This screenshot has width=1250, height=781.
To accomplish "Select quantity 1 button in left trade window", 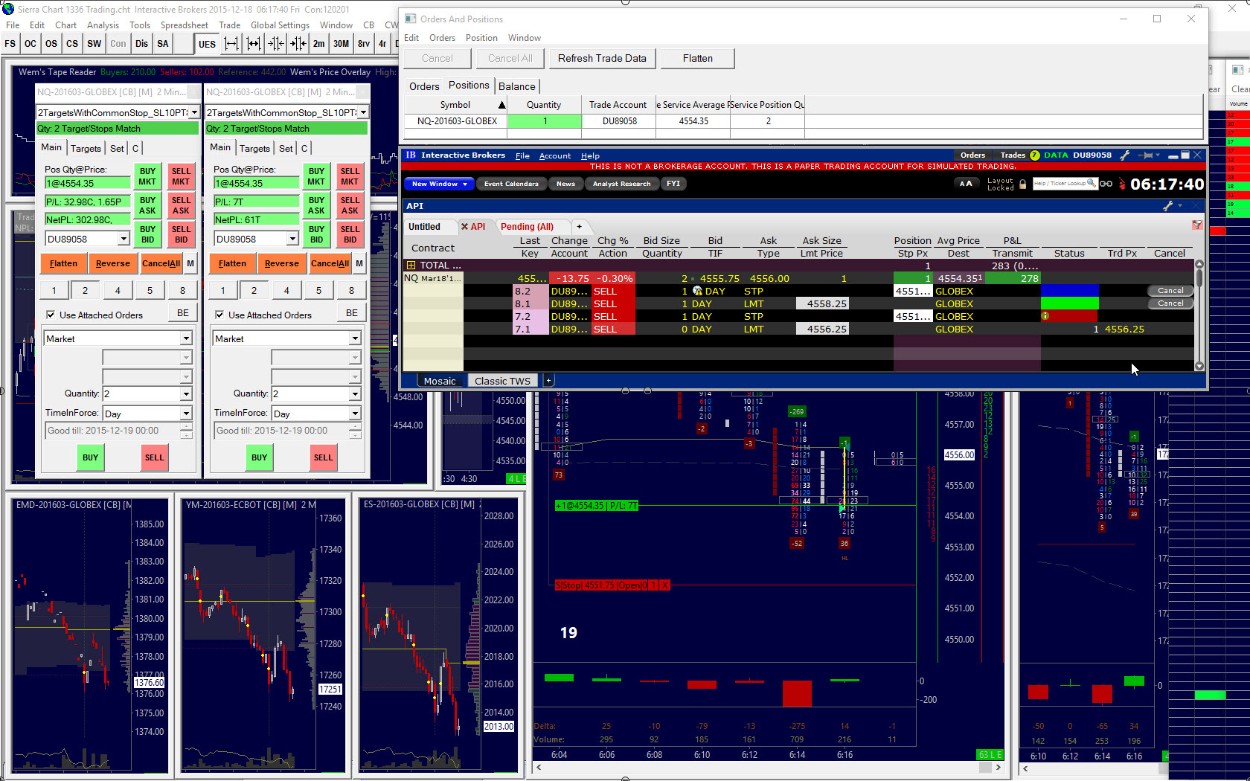I will point(54,291).
